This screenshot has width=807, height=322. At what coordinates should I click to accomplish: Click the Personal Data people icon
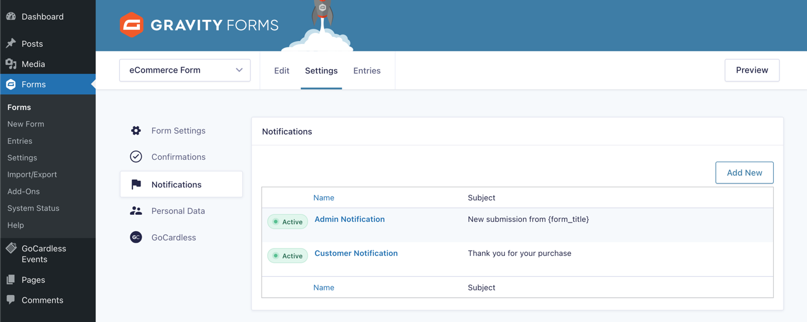(x=136, y=211)
